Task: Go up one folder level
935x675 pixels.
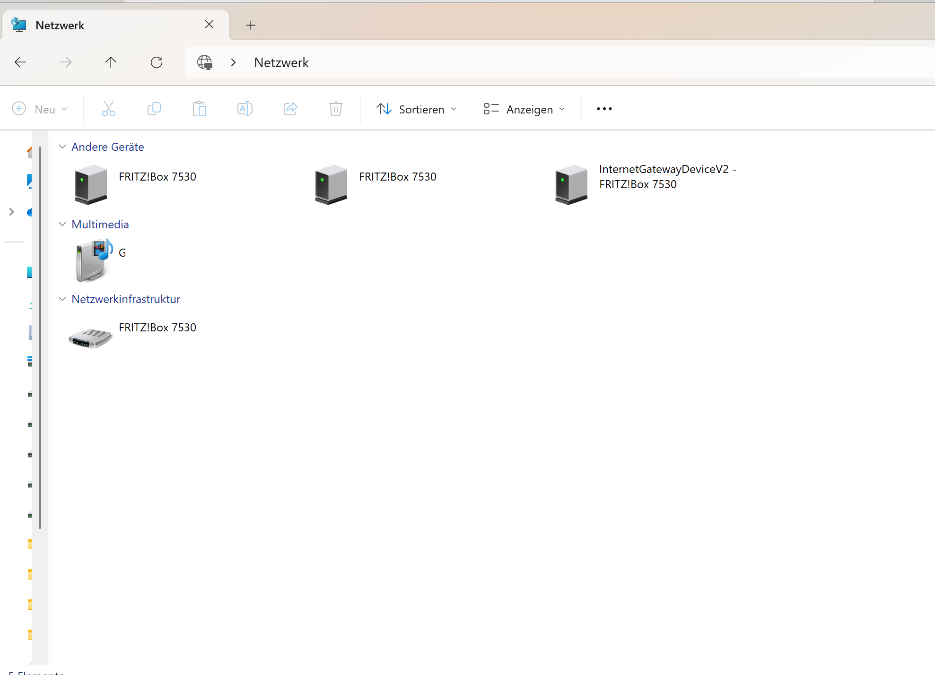Action: point(111,62)
